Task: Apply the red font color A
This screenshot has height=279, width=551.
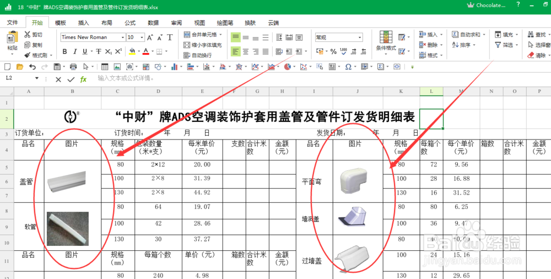Action: pyautogui.click(x=146, y=52)
